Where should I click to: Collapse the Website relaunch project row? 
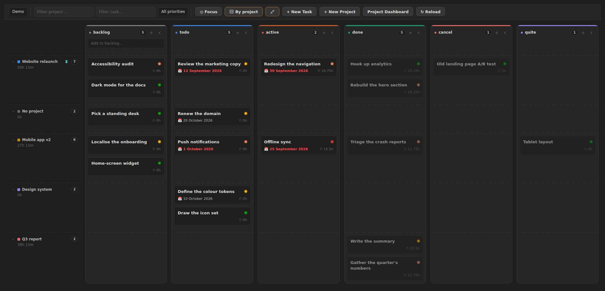tap(13, 62)
